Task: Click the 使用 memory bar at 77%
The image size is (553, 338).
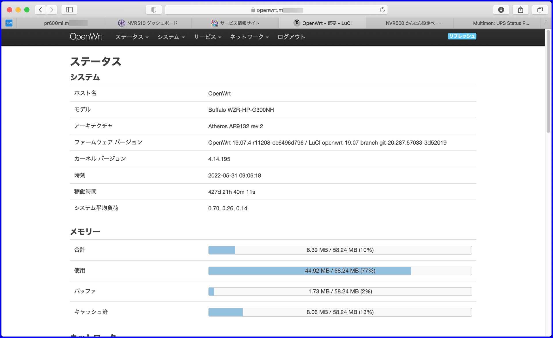Action: pyautogui.click(x=340, y=271)
